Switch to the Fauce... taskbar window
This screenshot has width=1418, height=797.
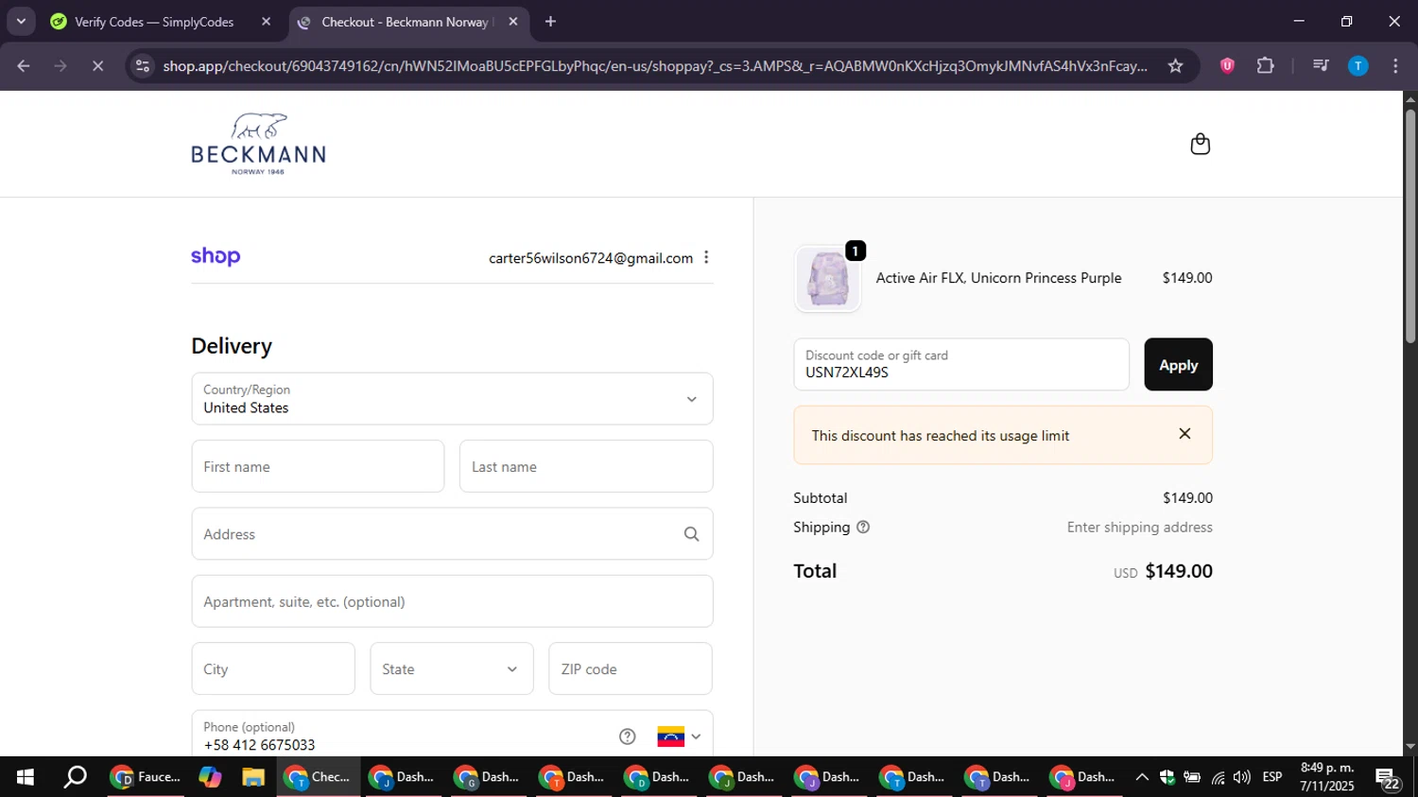(145, 777)
